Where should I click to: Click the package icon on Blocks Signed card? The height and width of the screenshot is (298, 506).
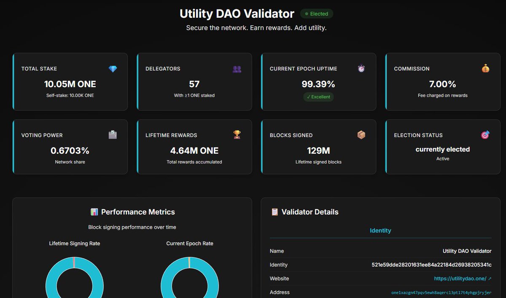pyautogui.click(x=361, y=135)
